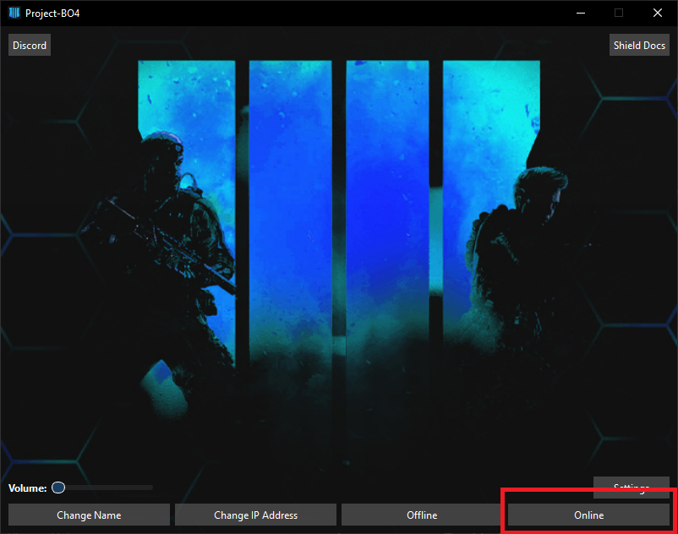Viewport: 678px width, 534px height.
Task: Launch the game in Online mode
Action: [588, 515]
